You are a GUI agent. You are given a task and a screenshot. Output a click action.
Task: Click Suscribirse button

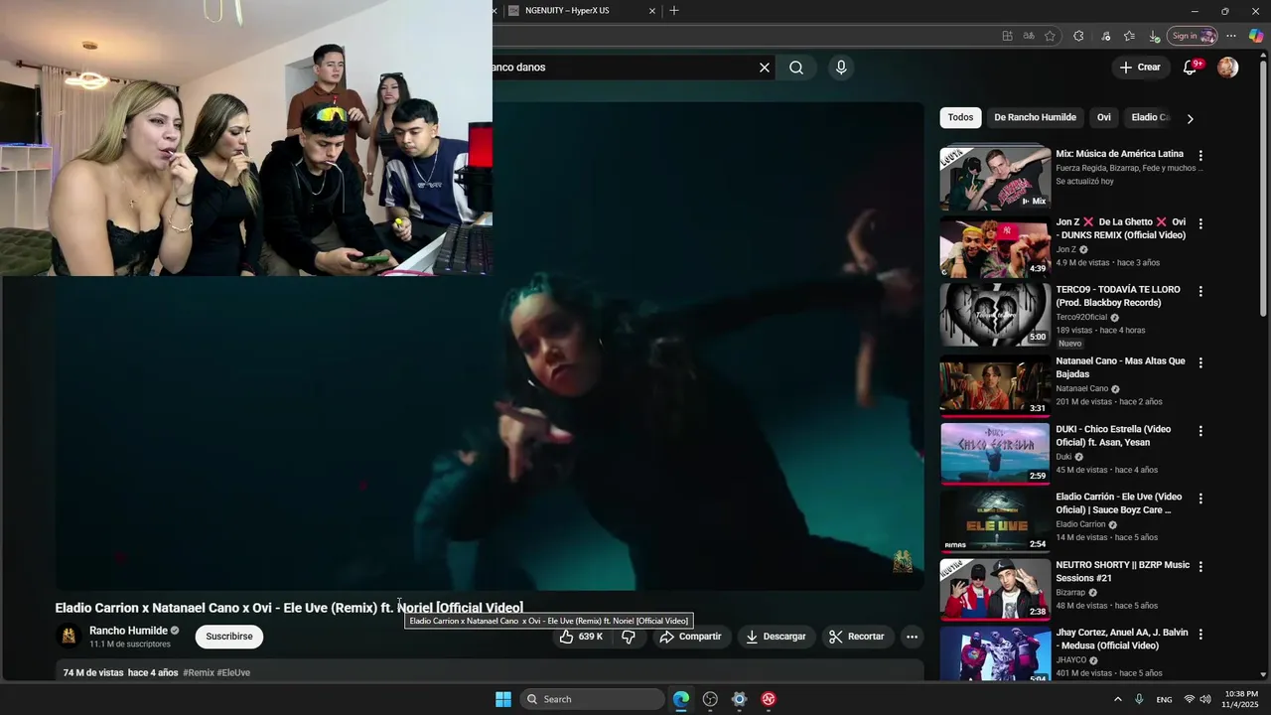click(x=229, y=637)
